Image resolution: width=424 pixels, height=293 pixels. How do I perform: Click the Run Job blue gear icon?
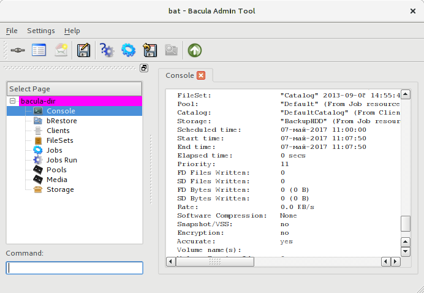[x=128, y=50]
